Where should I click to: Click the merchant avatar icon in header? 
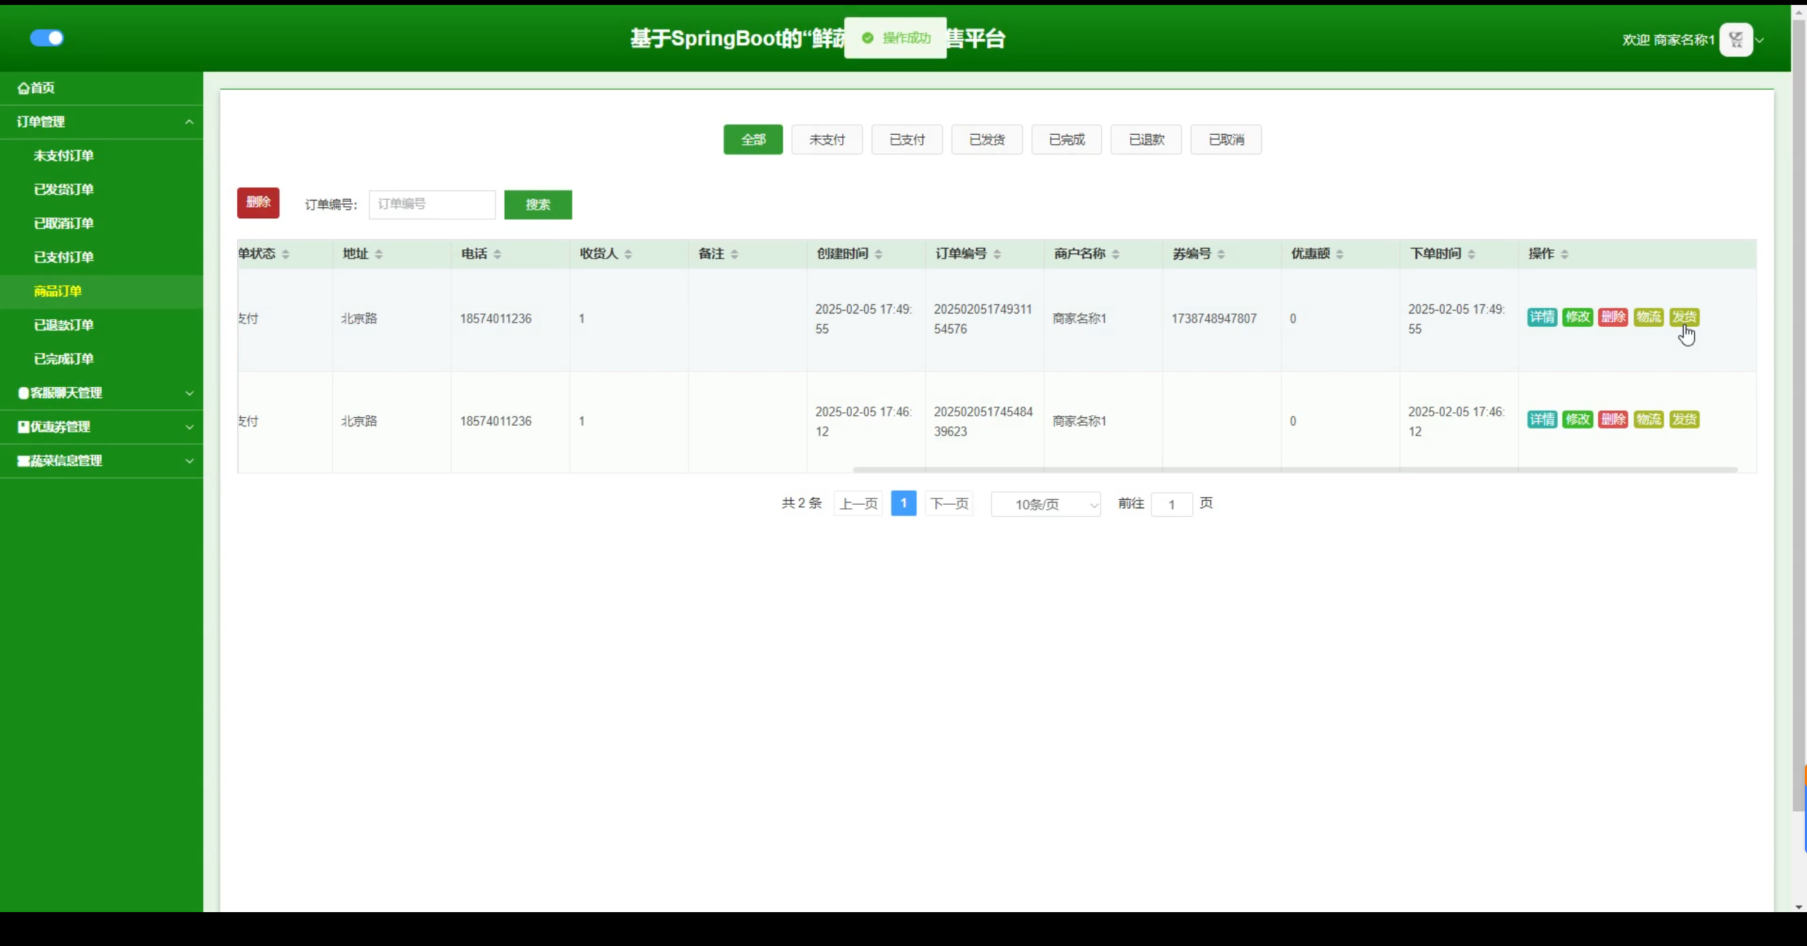point(1736,40)
